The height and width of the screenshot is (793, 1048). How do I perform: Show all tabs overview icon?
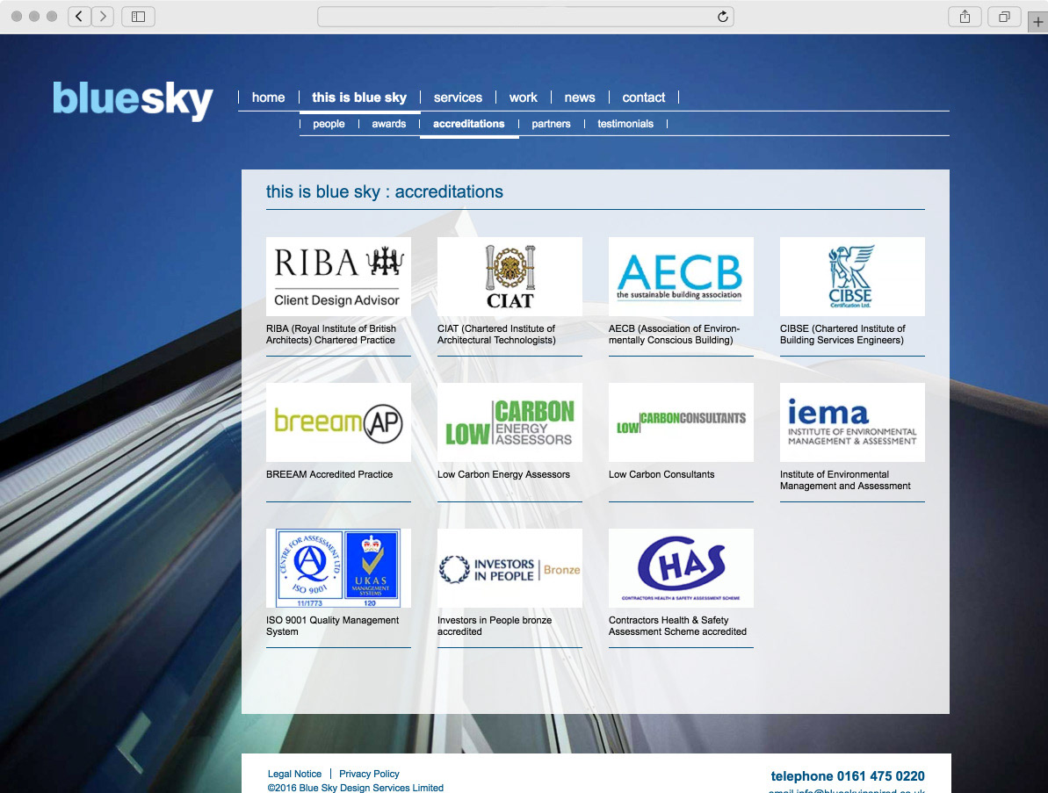(x=1004, y=17)
